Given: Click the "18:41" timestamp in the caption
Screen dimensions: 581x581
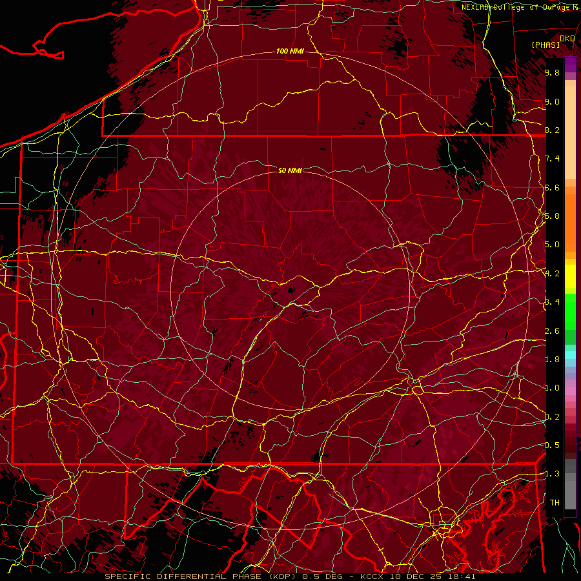Looking at the screenshot, I should 461,576.
